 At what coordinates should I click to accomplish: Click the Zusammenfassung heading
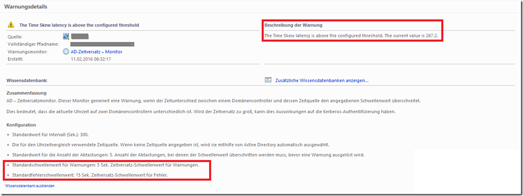pyautogui.click(x=26, y=93)
